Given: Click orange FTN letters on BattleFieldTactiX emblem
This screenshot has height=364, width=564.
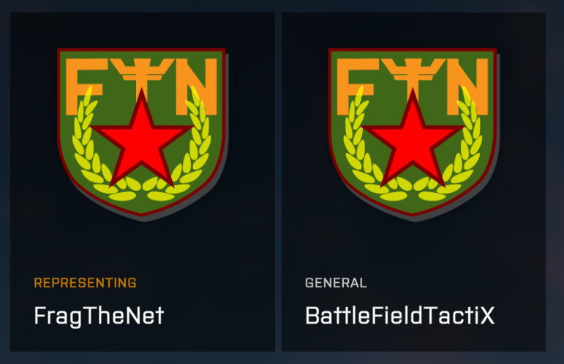Looking at the screenshot, I should click(x=413, y=86).
